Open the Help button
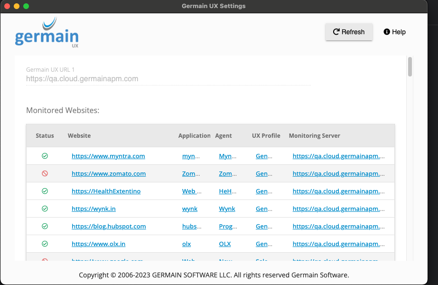This screenshot has height=285, width=438. pos(394,32)
